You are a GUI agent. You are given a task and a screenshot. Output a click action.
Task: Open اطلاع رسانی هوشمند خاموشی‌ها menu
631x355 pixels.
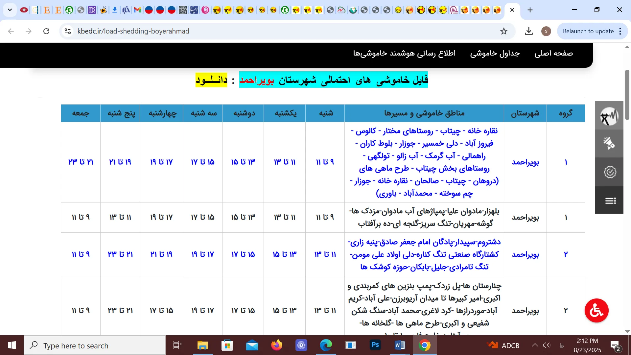[x=404, y=53]
